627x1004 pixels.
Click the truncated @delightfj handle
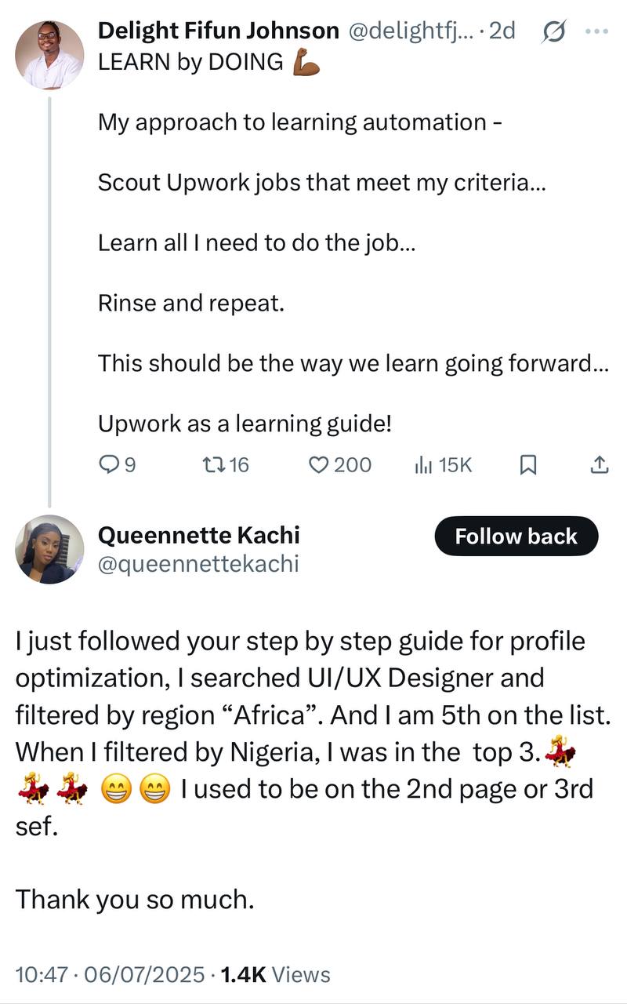(408, 31)
